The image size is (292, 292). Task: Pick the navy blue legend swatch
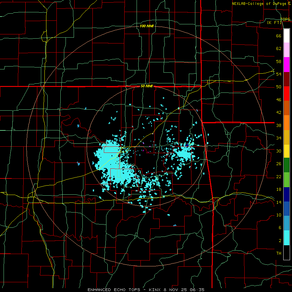(x=286, y=194)
